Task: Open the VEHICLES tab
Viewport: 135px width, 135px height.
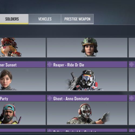Action: coord(45,19)
